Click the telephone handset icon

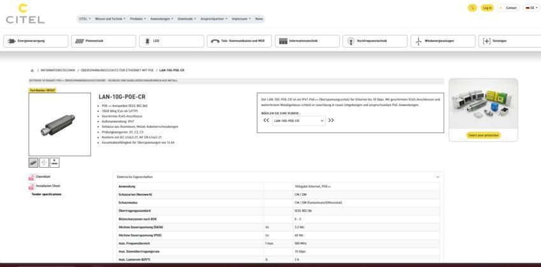[215, 41]
